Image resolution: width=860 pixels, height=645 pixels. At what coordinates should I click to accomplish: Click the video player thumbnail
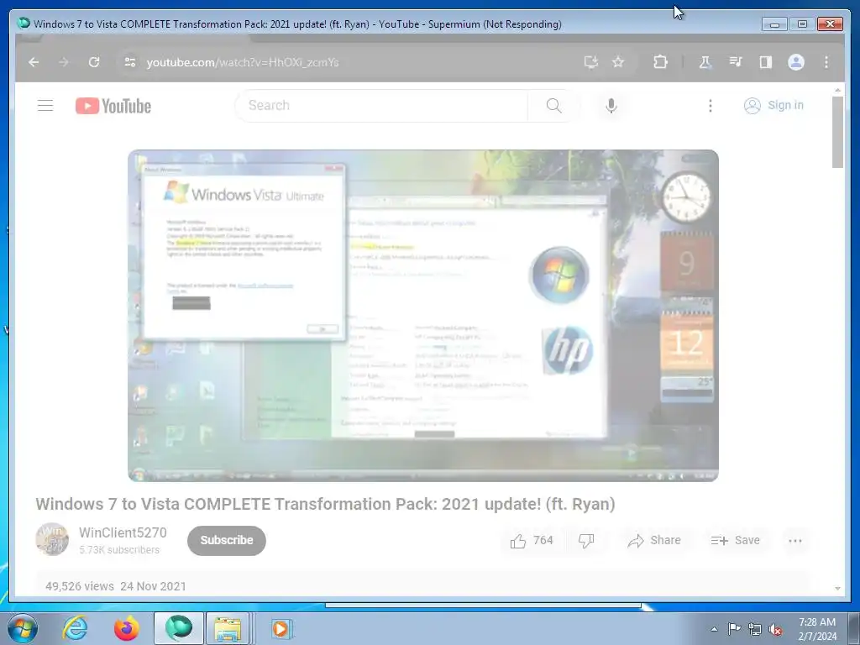[423, 316]
